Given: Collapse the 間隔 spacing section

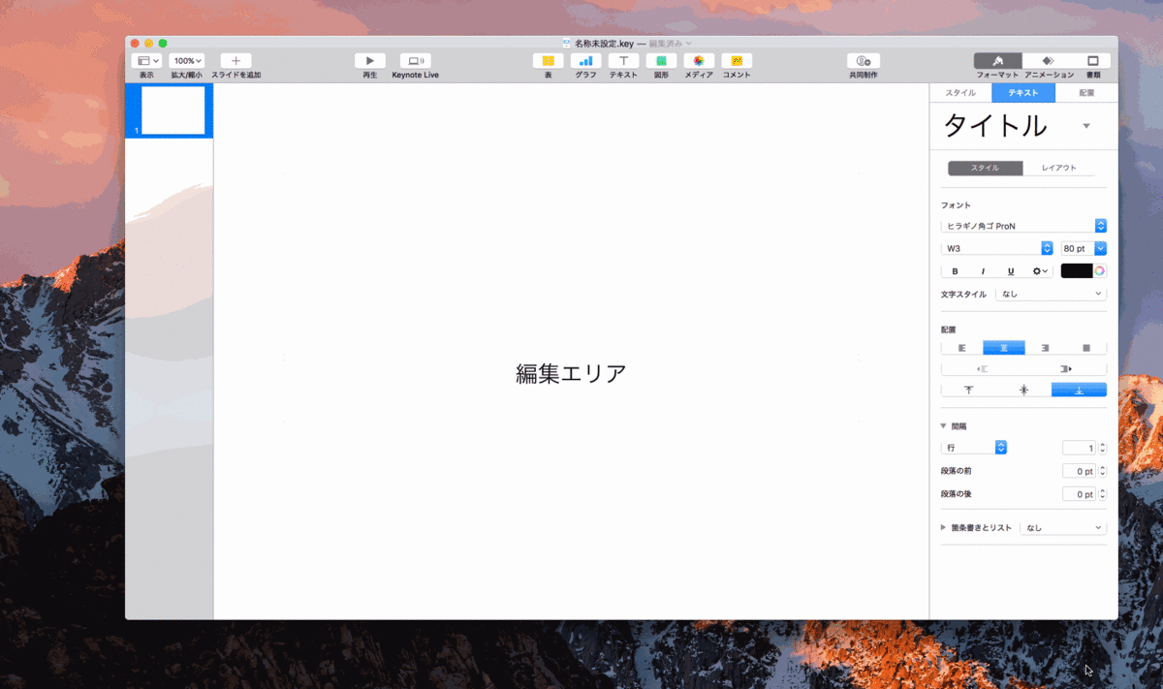Looking at the screenshot, I should click(x=943, y=425).
